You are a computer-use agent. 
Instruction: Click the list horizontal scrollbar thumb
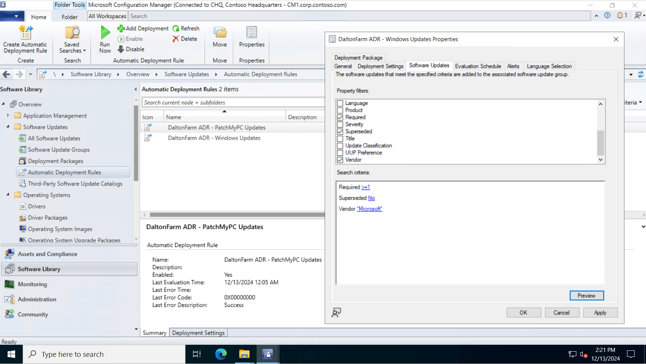pyautogui.click(x=237, y=215)
